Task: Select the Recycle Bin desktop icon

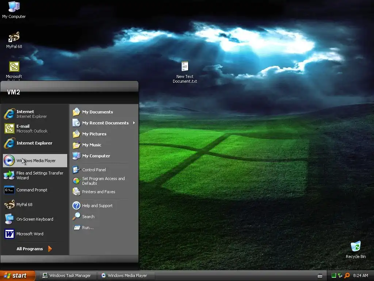Action: click(x=356, y=250)
